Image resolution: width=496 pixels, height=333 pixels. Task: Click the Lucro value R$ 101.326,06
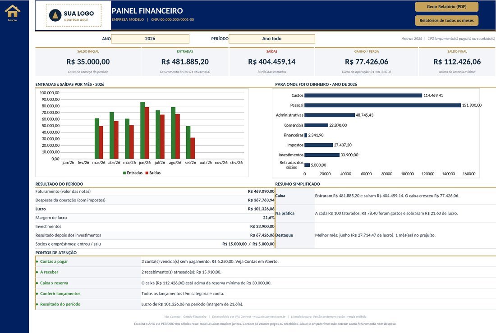[261, 209]
